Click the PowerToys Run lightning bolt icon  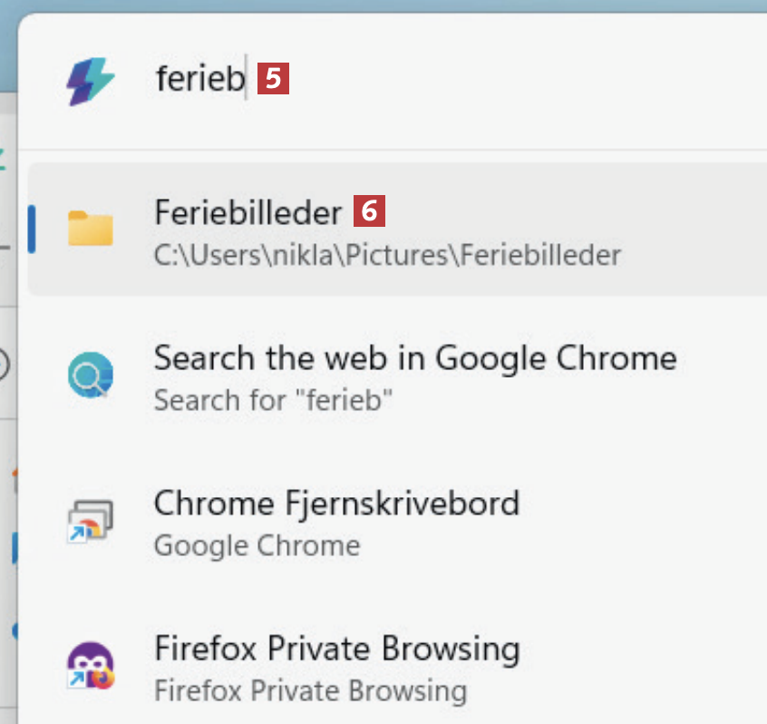tap(90, 82)
